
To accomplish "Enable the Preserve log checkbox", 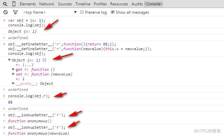I will coord(82,12).
